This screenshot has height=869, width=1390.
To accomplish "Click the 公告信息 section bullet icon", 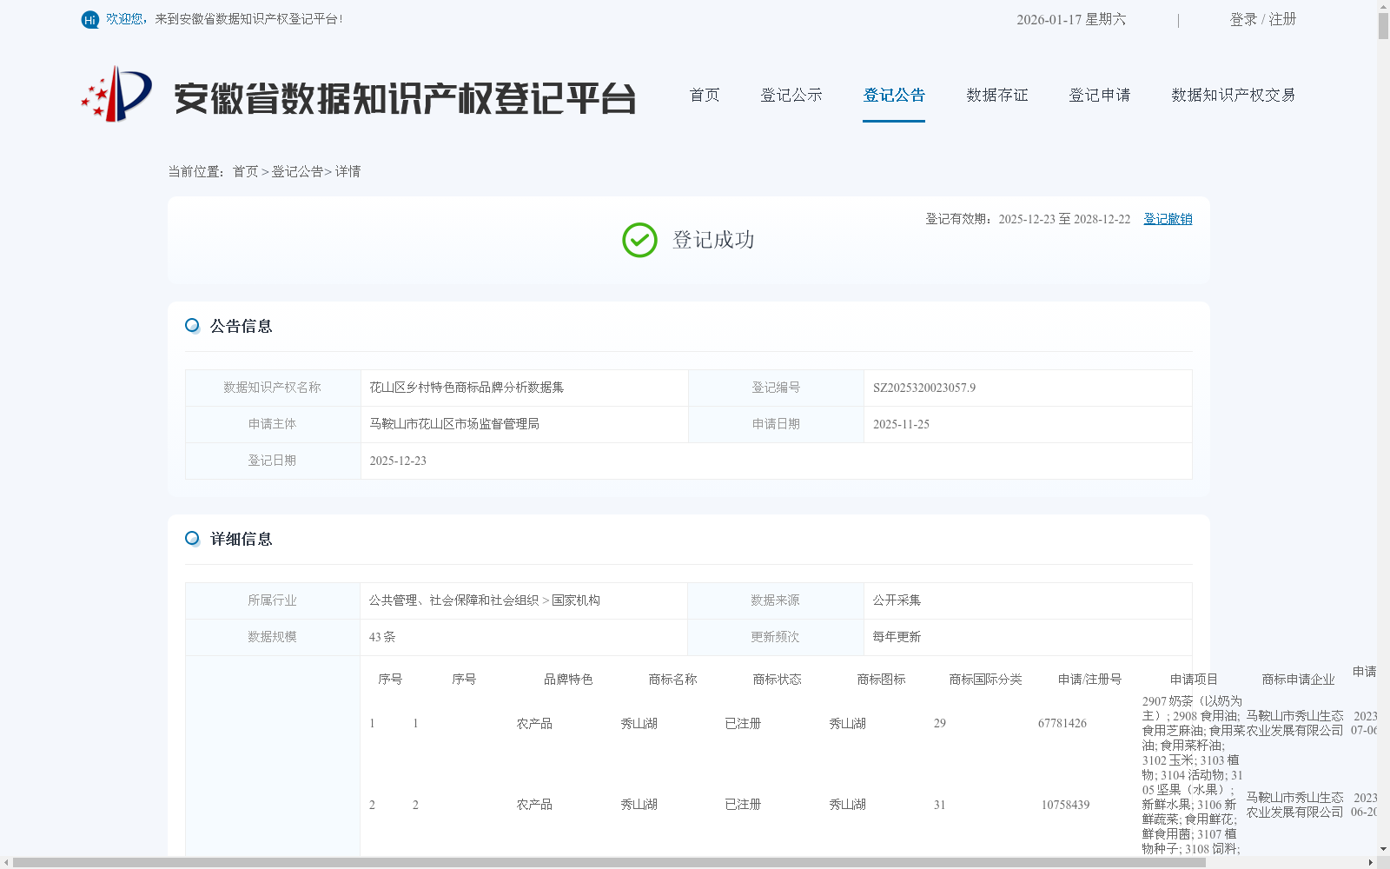I will coord(192,325).
